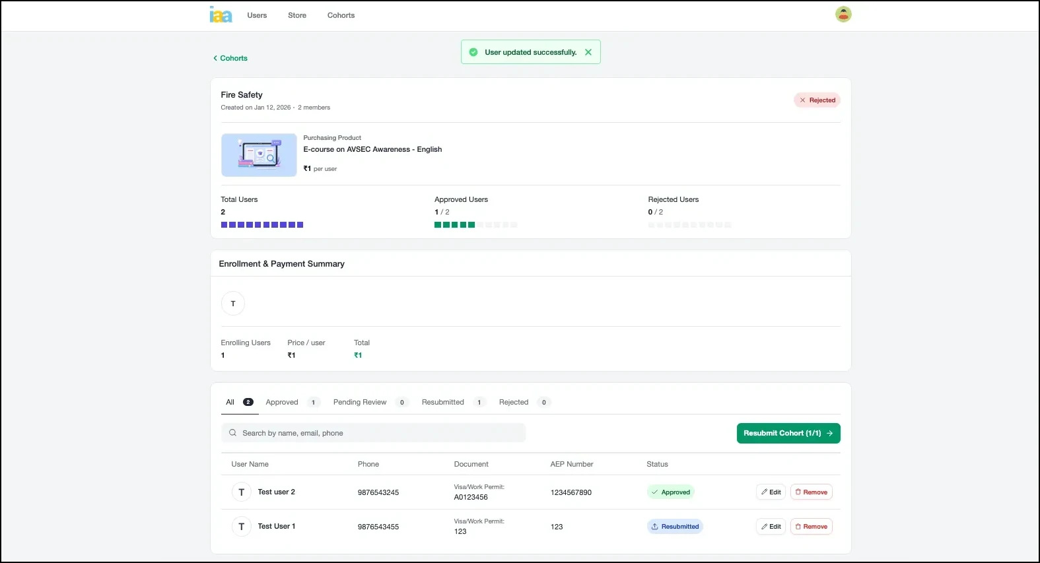Open the Users menu item
The height and width of the screenshot is (563, 1040).
[257, 15]
